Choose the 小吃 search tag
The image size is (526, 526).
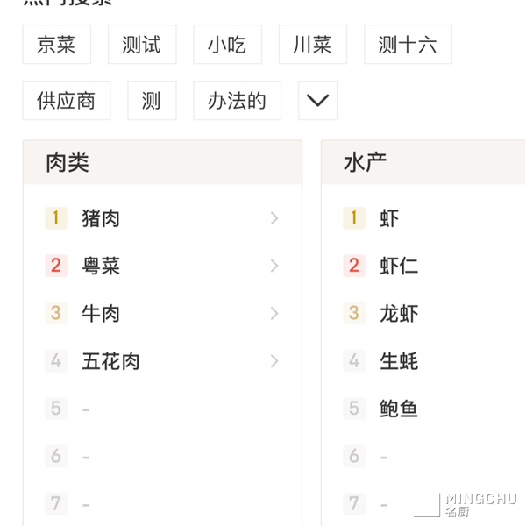click(227, 45)
